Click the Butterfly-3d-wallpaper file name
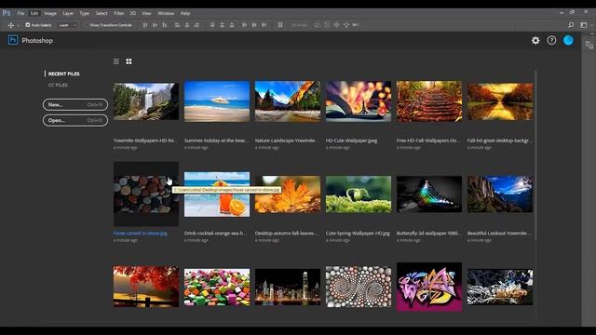596x335 pixels. [x=428, y=234]
